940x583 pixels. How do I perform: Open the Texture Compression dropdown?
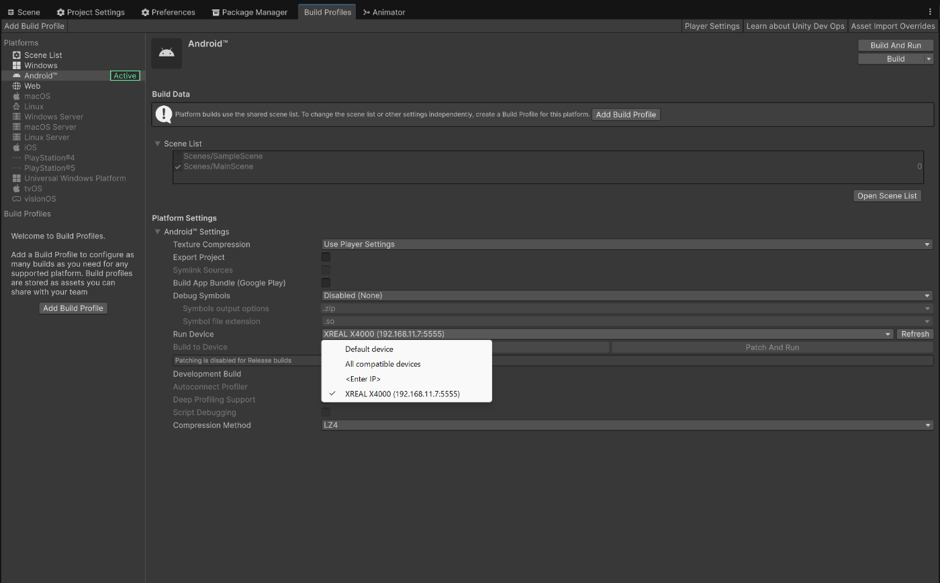click(627, 244)
